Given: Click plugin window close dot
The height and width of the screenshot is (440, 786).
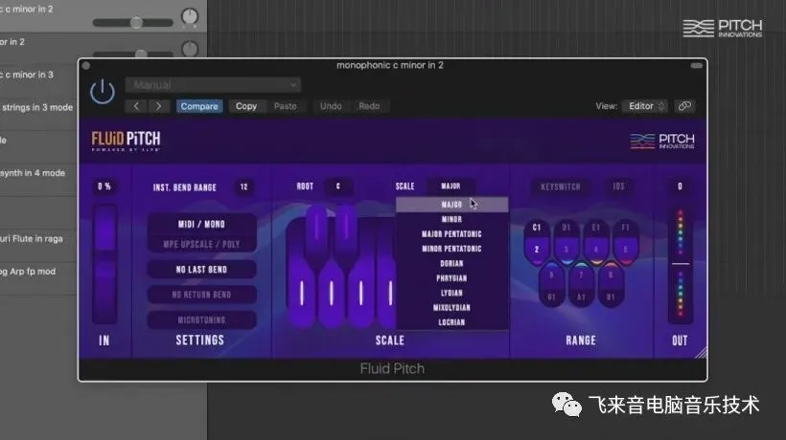Looking at the screenshot, I should point(86,65).
